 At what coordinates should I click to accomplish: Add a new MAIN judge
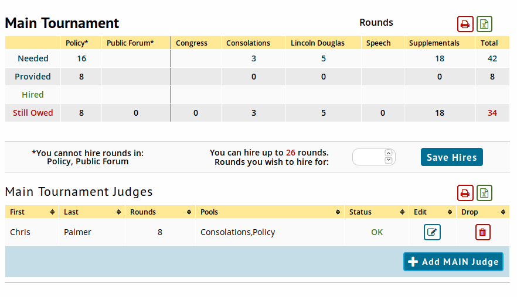(x=453, y=261)
